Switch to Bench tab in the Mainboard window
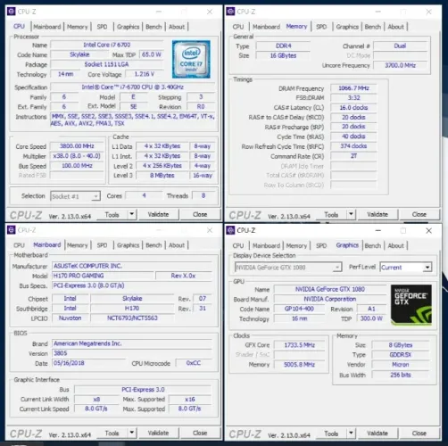 (x=153, y=245)
